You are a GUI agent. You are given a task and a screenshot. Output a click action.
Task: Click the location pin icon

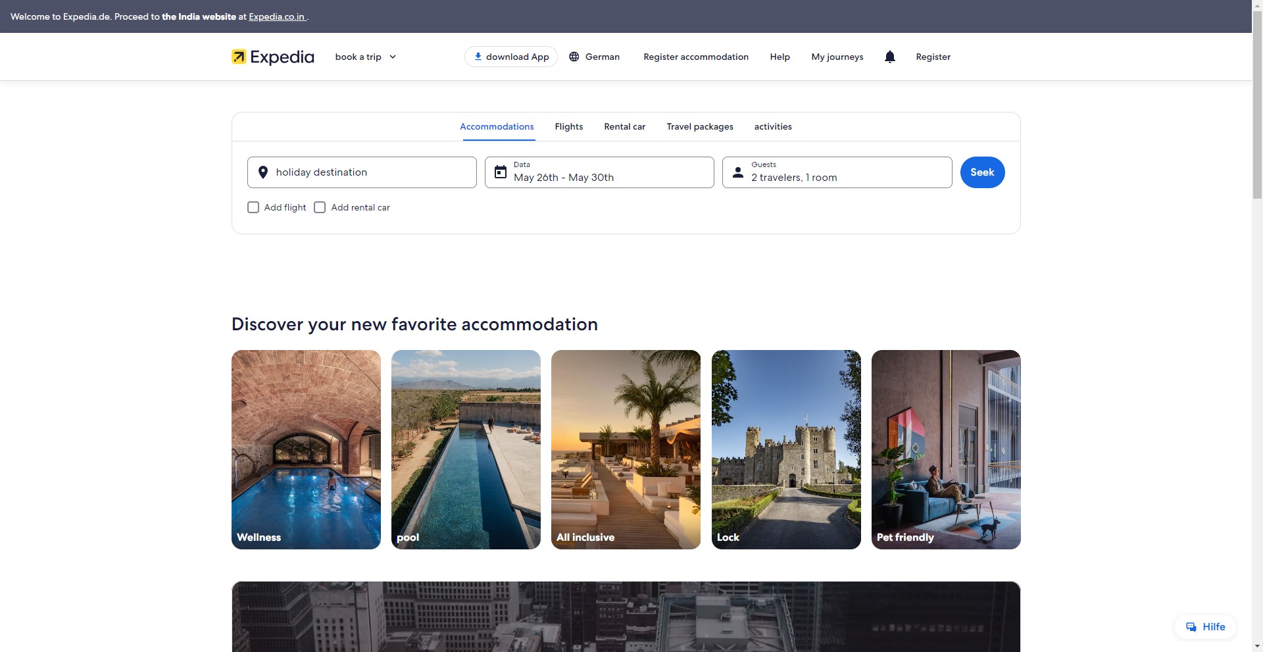[263, 172]
